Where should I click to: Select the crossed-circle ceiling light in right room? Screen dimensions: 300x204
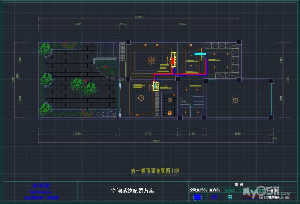pyautogui.click(x=235, y=100)
